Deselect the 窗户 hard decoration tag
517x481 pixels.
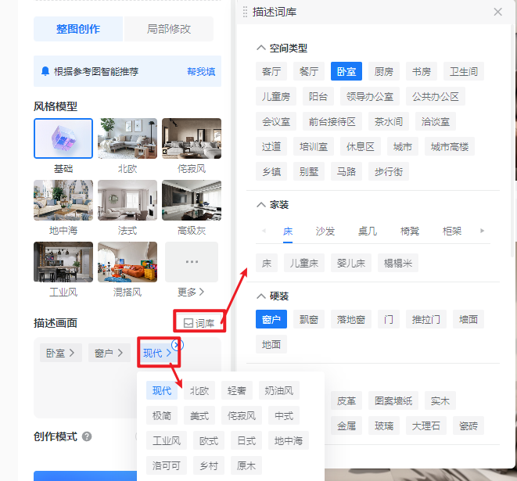271,319
